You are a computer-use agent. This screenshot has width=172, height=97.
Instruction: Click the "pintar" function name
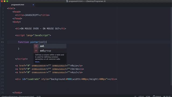tap(34, 42)
